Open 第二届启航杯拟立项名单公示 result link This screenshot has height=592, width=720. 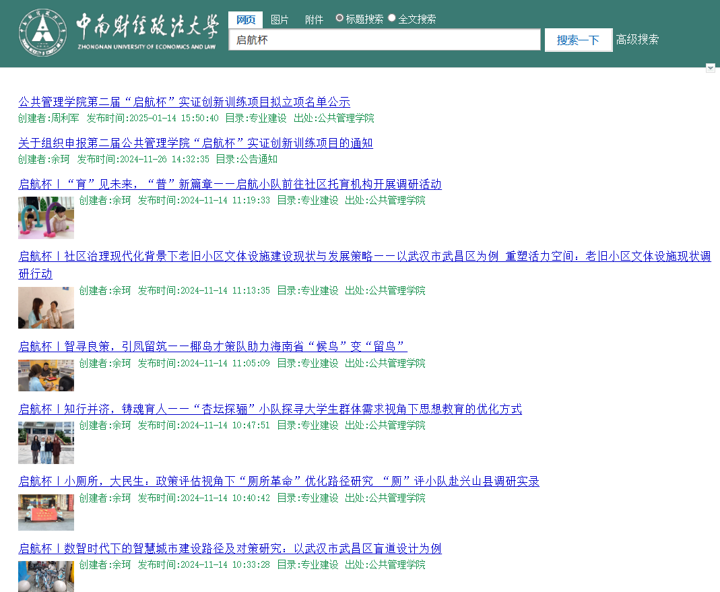click(x=184, y=102)
